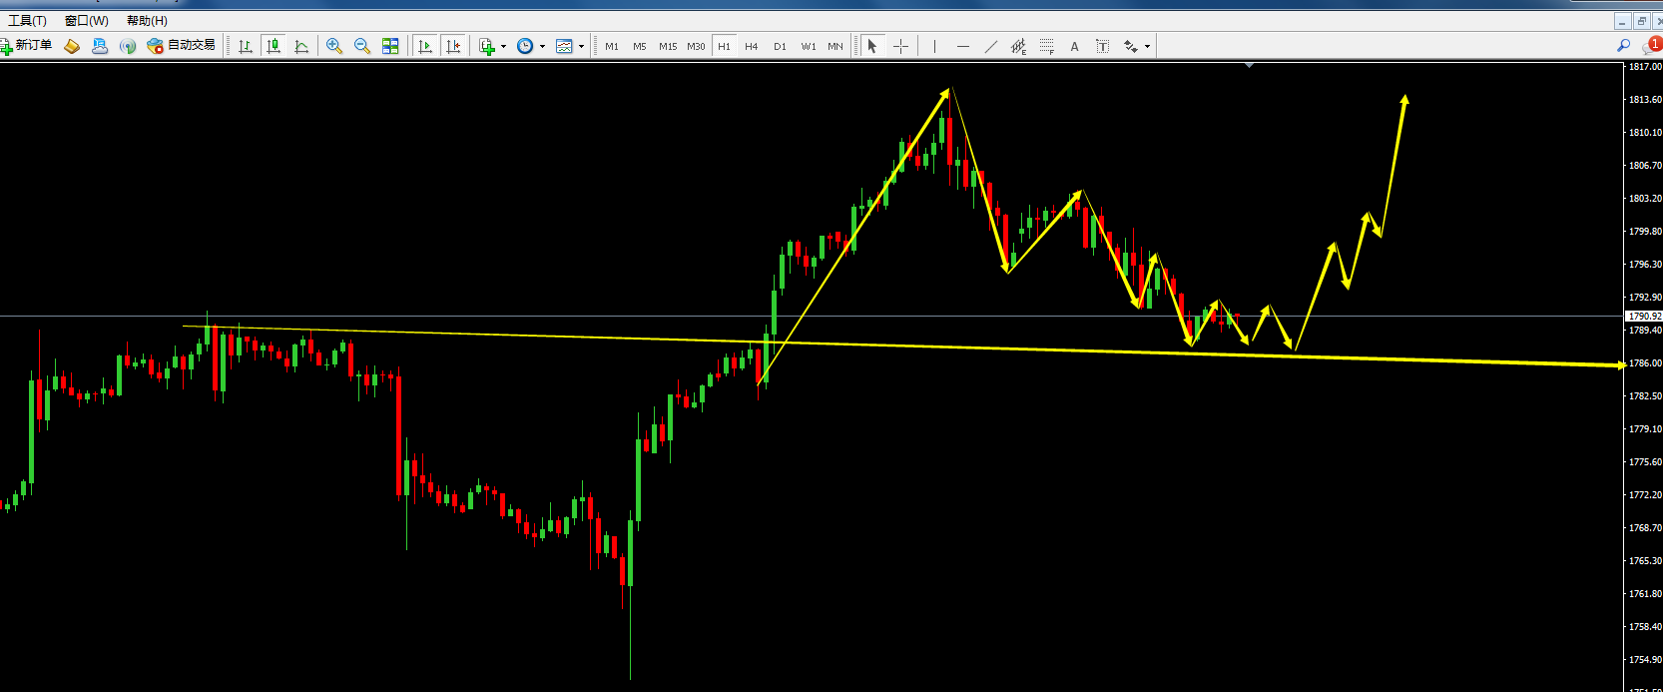Switch chart to line chart style
Viewport: 1663px width, 692px height.
[301, 46]
